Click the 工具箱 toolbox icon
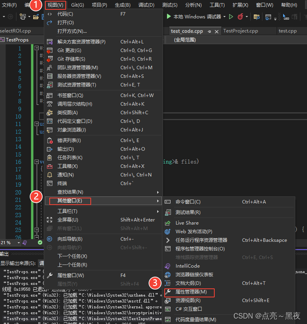Screen dimensions: 307x324 (x=50, y=166)
